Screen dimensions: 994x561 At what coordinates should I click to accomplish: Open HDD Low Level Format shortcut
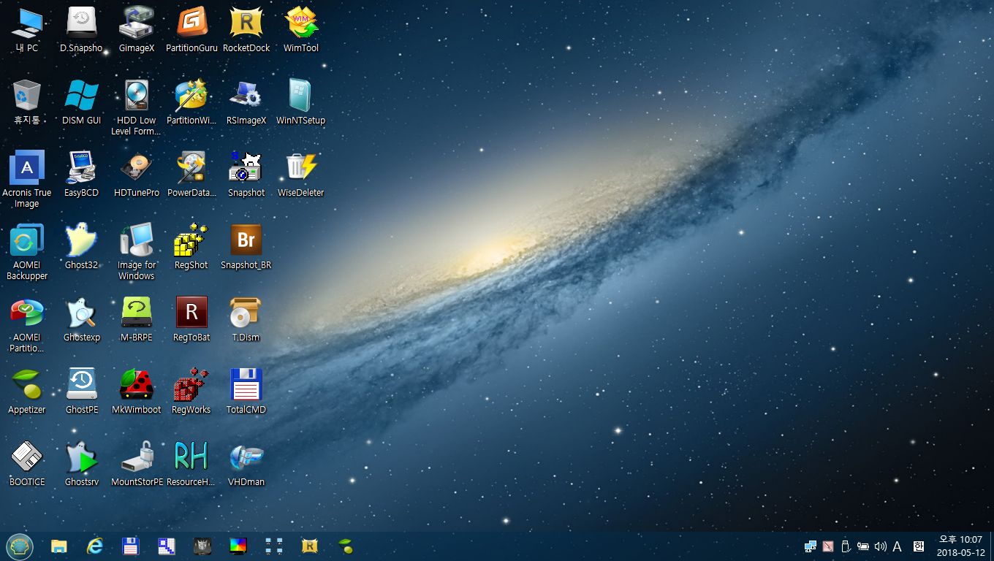137,107
